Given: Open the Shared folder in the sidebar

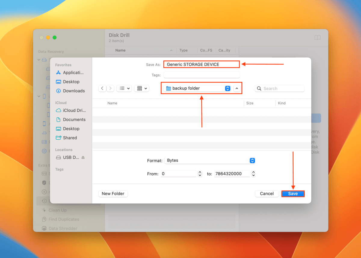Looking at the screenshot, I should pos(66,138).
